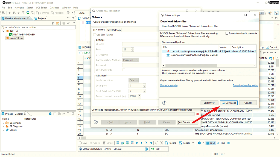Image resolution: width=280 pixels, height=157 pixels.
Task: Open the Database Navigator view menu triangle
Action: tap(74, 23)
